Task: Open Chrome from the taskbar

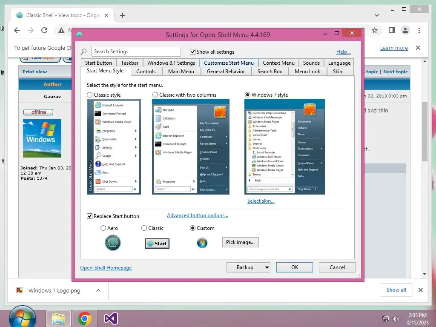Action: [85, 318]
